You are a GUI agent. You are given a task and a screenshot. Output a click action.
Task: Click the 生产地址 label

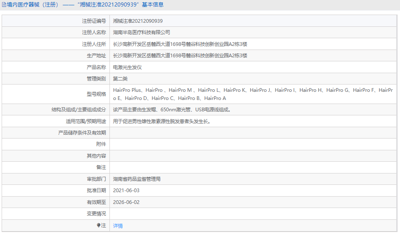coord(96,56)
